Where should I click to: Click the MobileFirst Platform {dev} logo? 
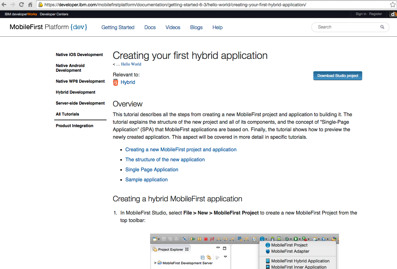[x=48, y=27]
